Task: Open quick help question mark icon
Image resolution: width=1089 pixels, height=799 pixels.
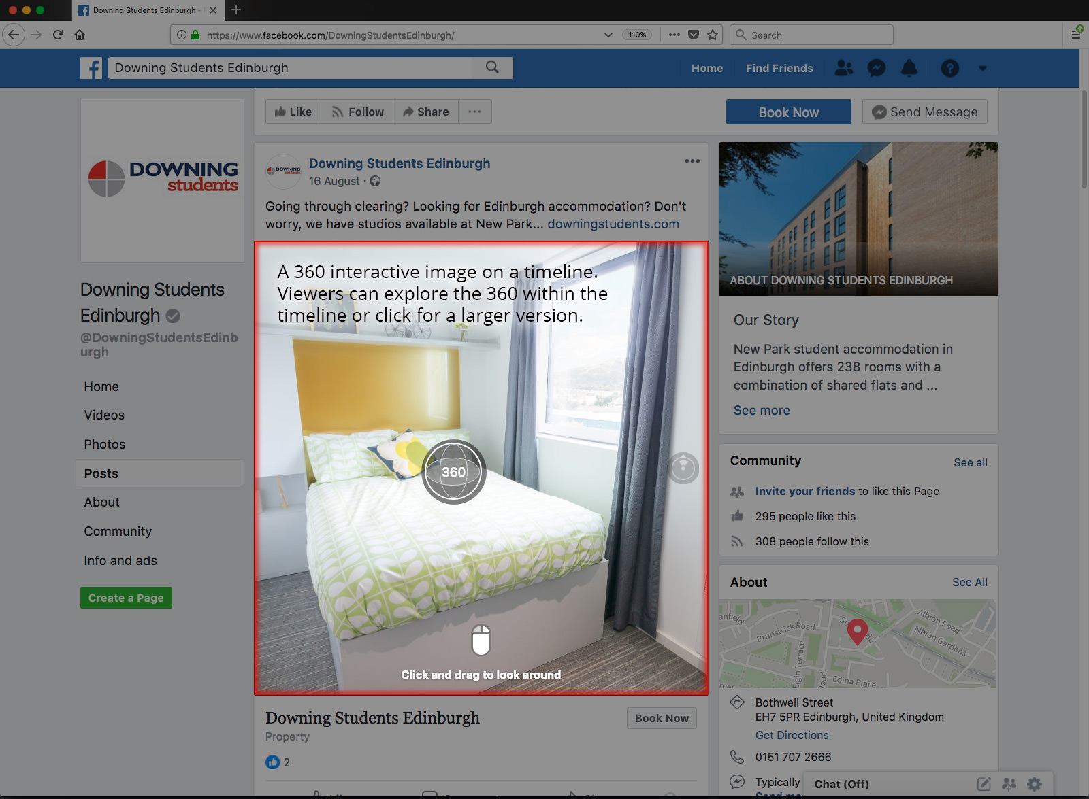Action: coord(949,68)
